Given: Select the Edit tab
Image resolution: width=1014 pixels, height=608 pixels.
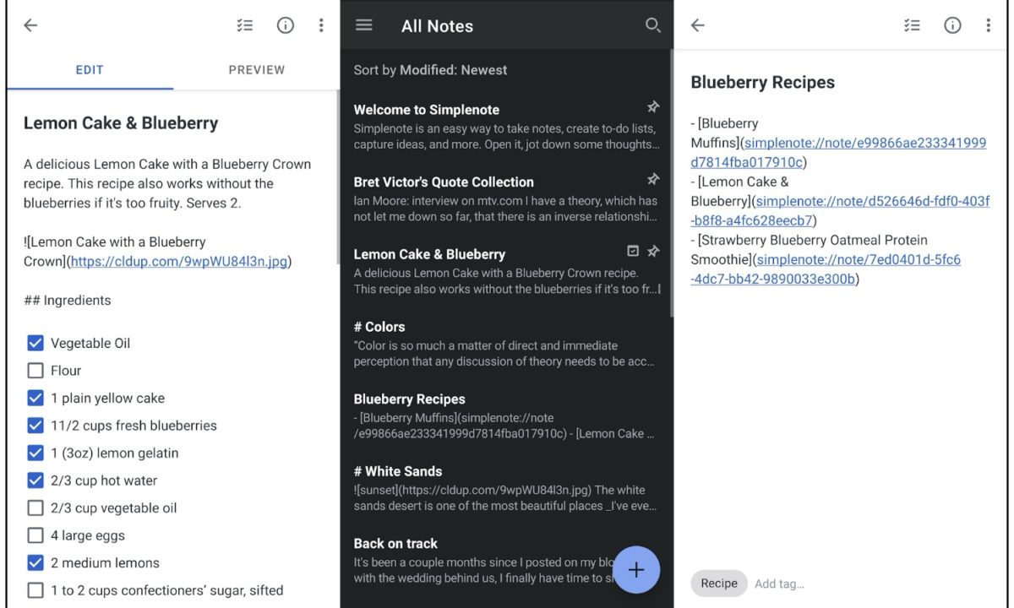Looking at the screenshot, I should (90, 70).
